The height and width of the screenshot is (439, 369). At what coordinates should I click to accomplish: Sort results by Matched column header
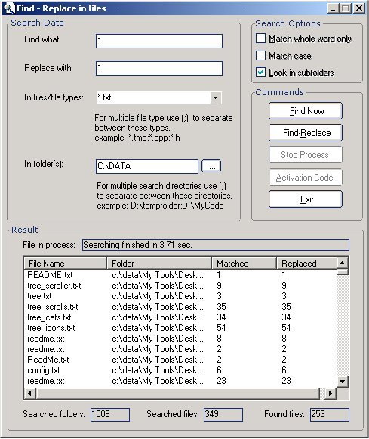[x=244, y=264]
